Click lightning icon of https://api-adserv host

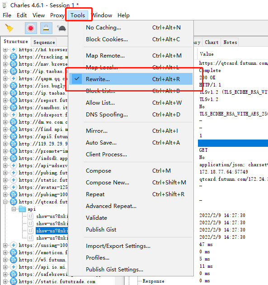(x=14, y=165)
